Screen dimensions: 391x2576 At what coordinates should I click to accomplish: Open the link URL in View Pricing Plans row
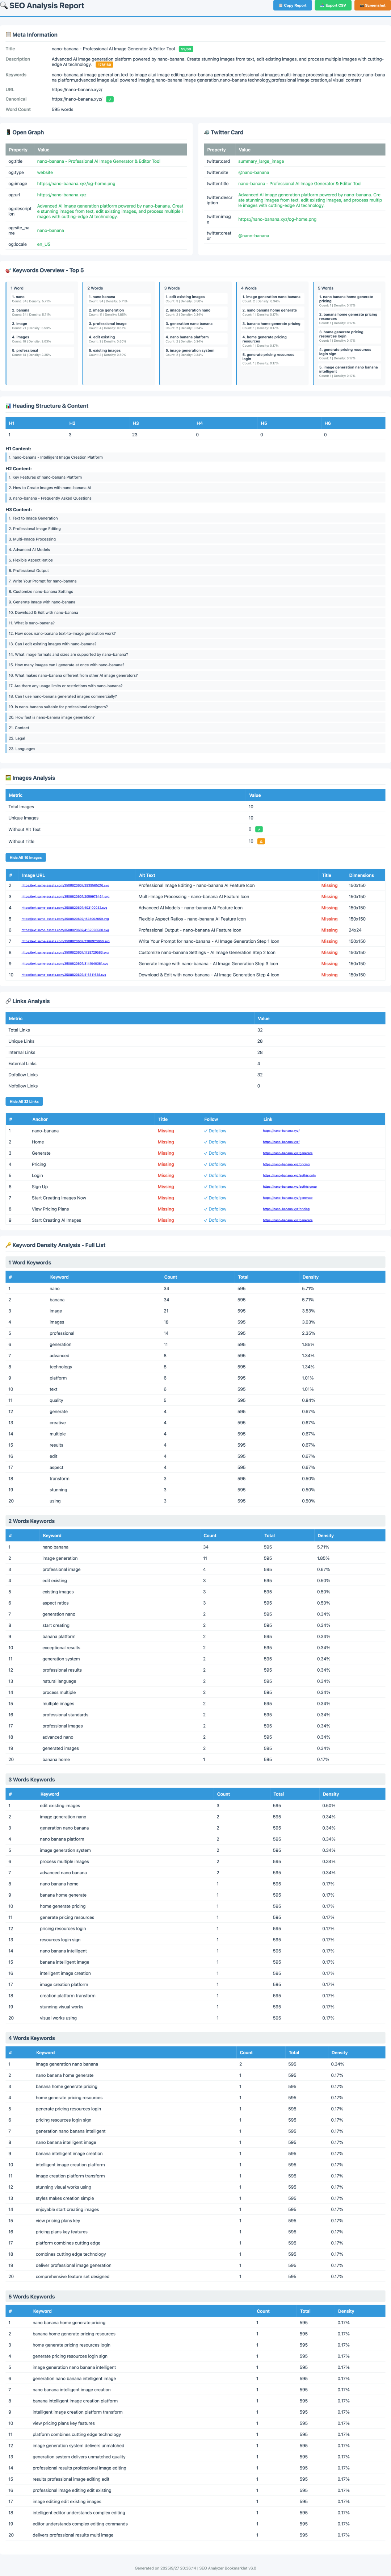pos(286,1209)
